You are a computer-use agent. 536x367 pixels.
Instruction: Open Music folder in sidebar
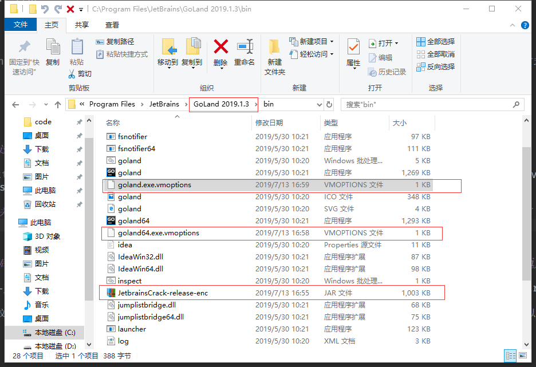point(36,305)
